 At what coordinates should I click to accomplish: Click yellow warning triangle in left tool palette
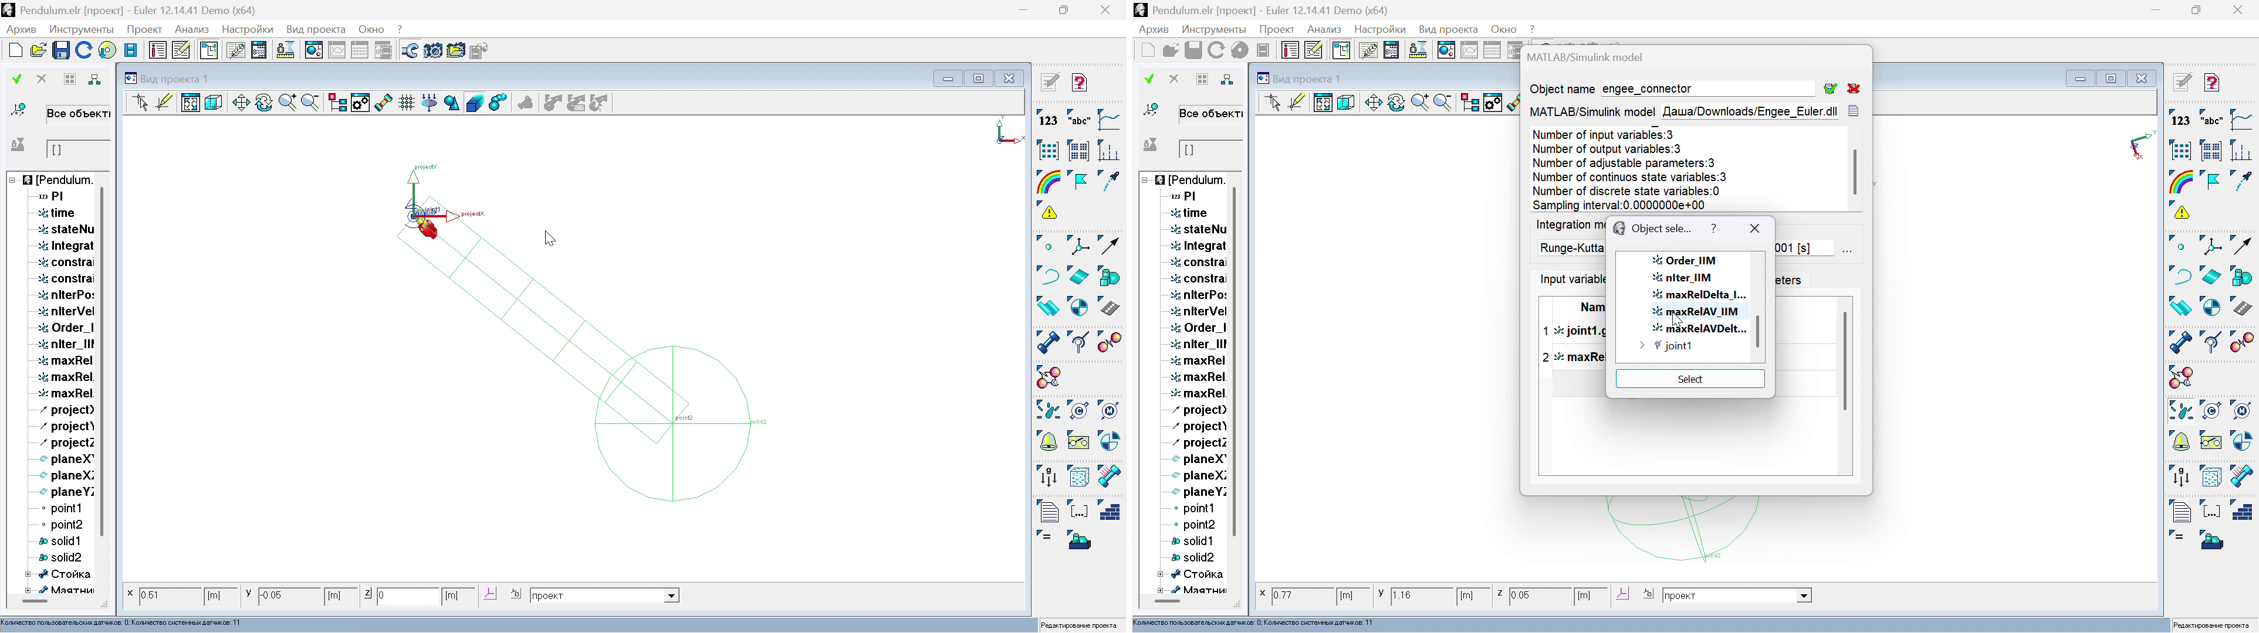coord(1049,213)
